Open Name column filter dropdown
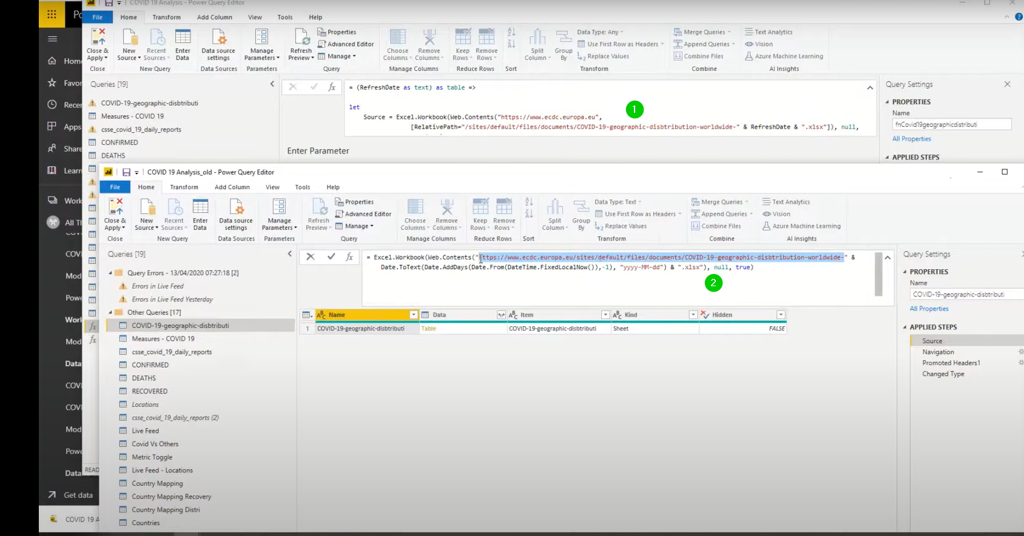Screen dimensions: 1024x536 click(x=414, y=315)
